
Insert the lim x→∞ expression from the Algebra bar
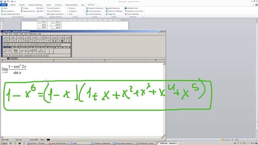tap(15, 51)
